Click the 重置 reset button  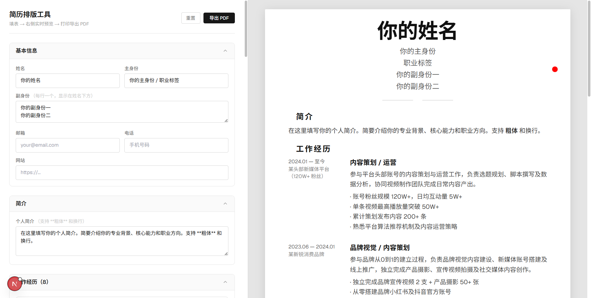pos(191,18)
